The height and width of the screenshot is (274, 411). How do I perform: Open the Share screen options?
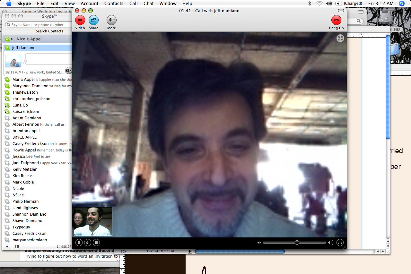(x=93, y=20)
